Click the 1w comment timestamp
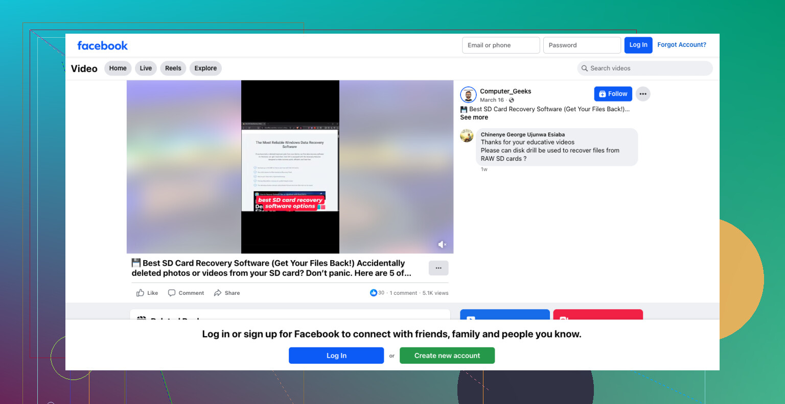Screen dimensions: 785x404 tap(484, 169)
